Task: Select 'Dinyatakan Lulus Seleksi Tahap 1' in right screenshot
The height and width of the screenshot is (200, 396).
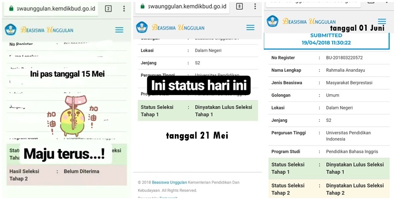Action: (355, 168)
